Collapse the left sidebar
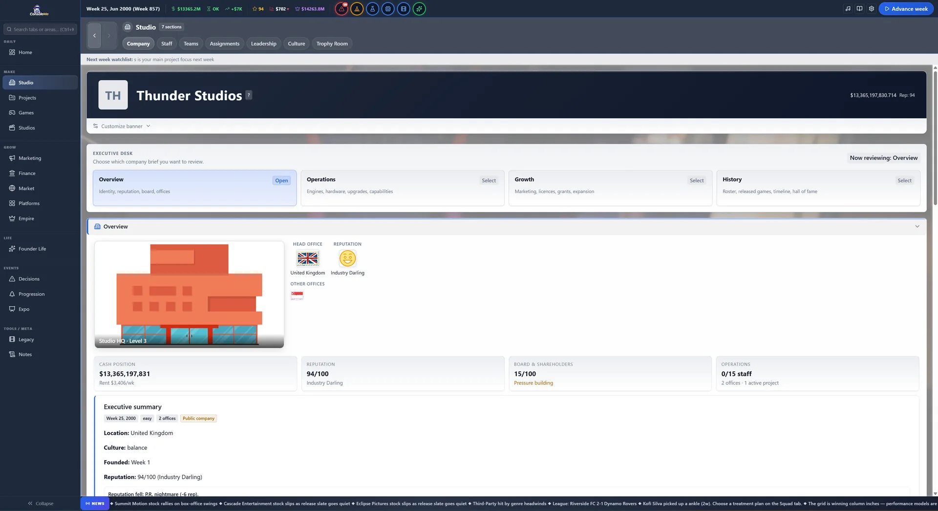Viewport: 938px width, 511px height. 41,503
